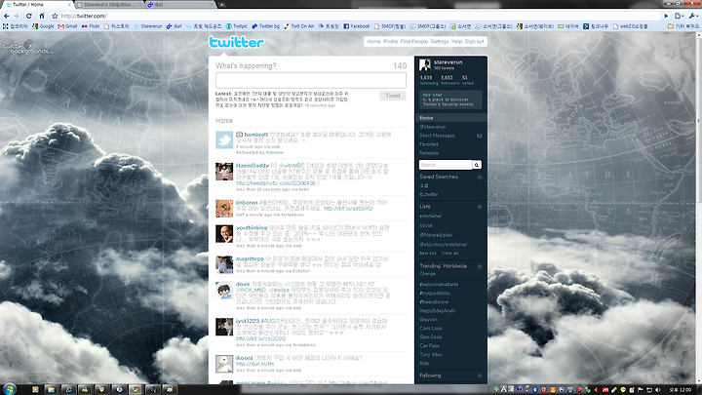Open the Windows Start menu
702x395 pixels.
tap(10, 389)
